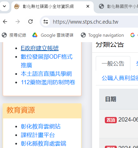Open Google 雲端硬碟 bookmark
The width and height of the screenshot is (138, 148).
[x=53, y=35]
